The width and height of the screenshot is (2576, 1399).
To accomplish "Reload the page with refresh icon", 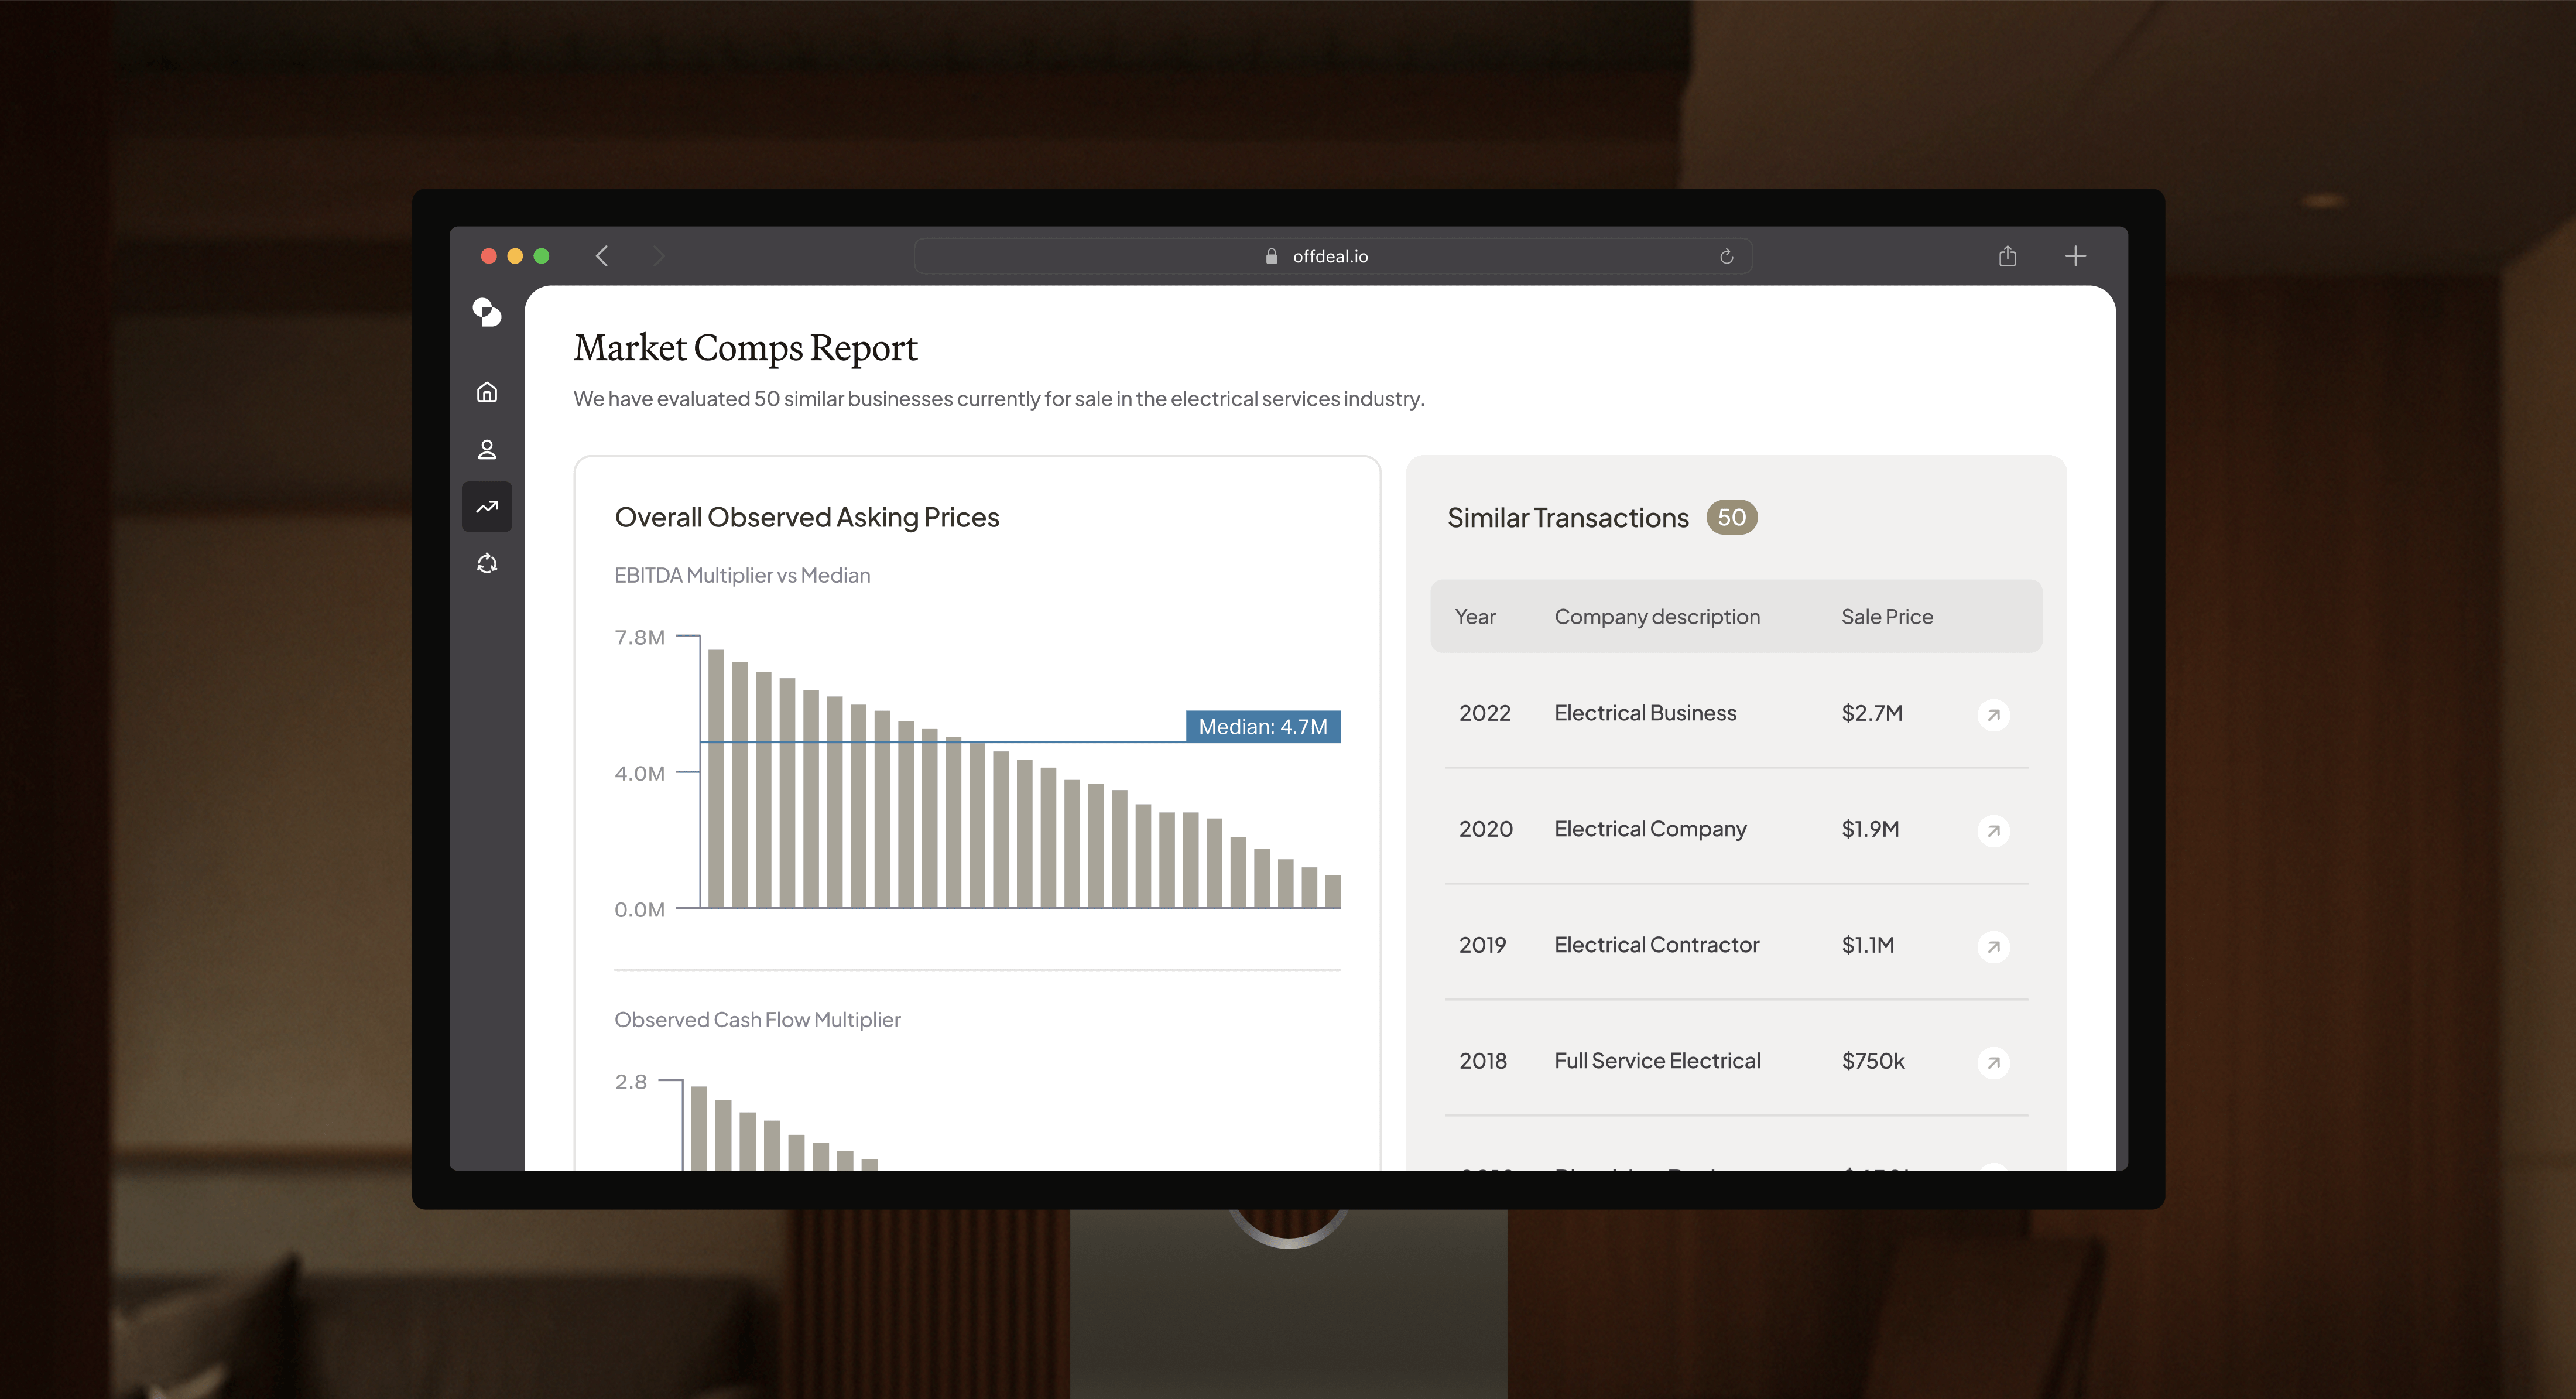I will click(1726, 257).
